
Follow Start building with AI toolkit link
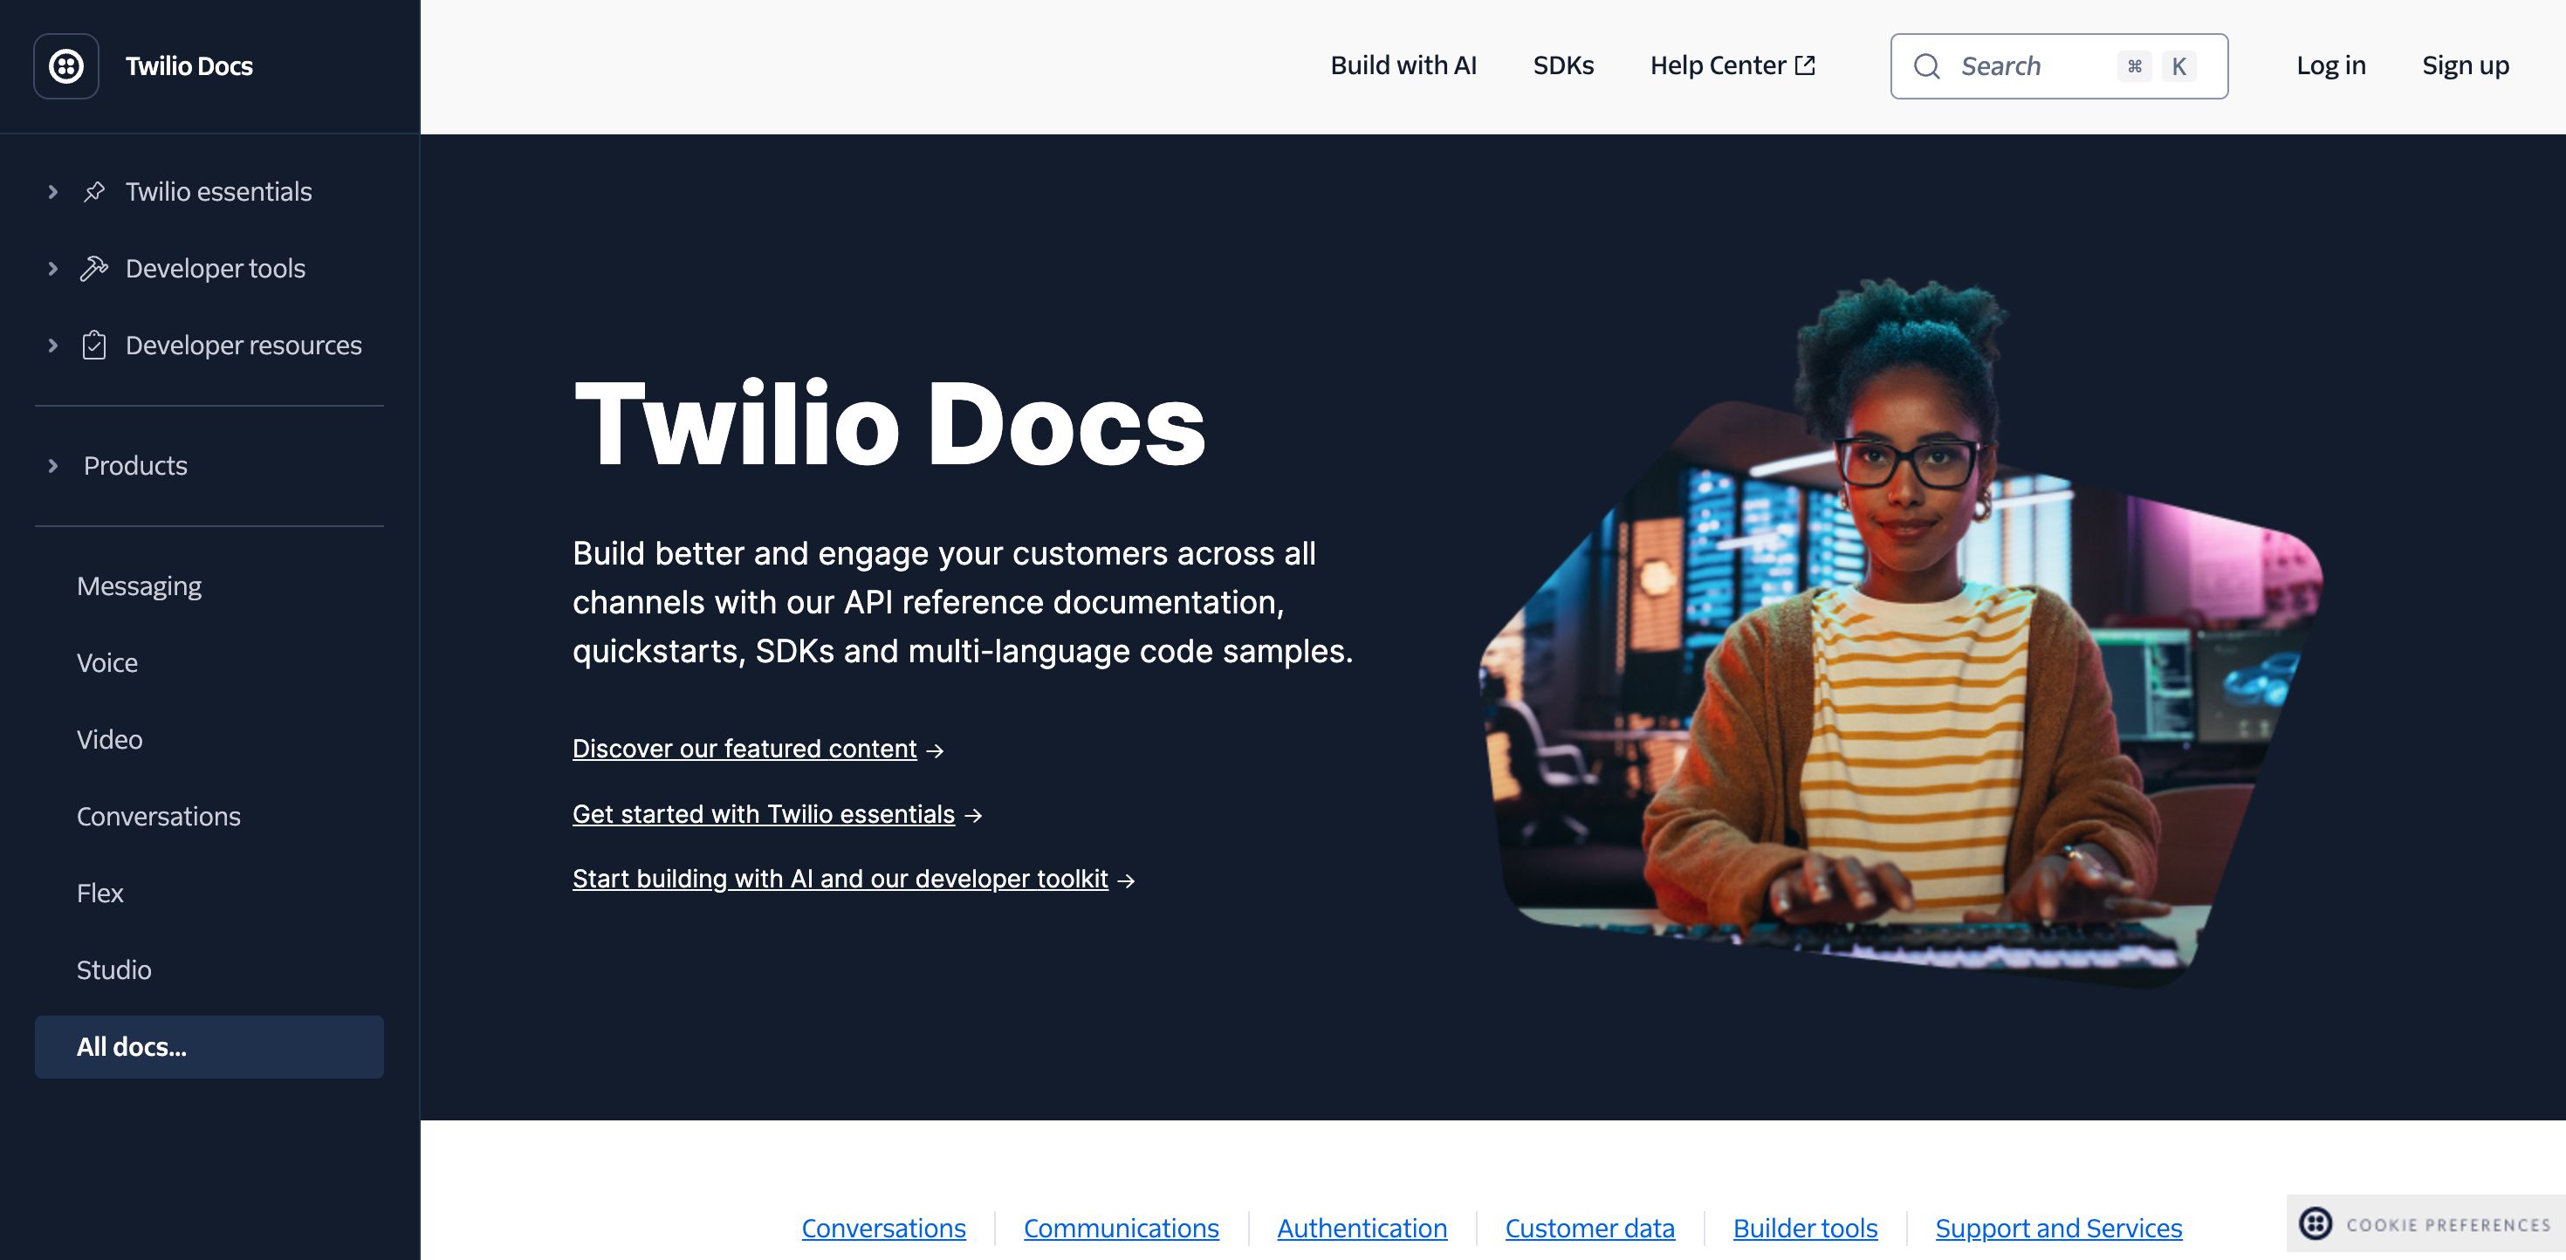(840, 880)
